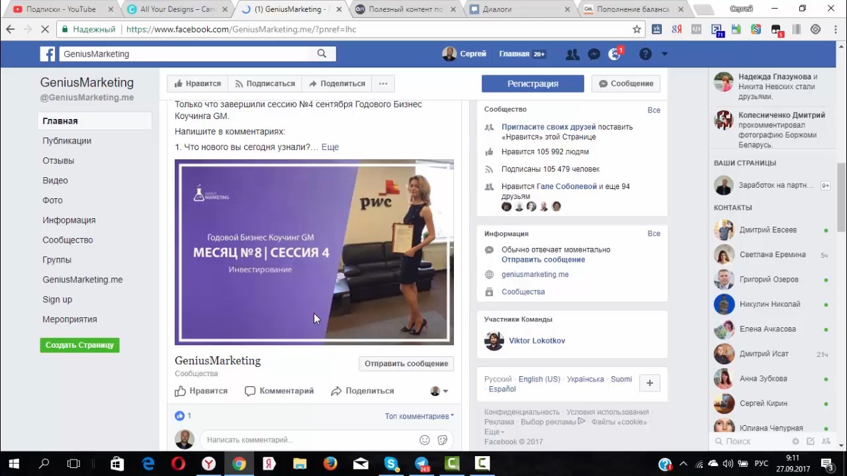Expand post text via Еще link
This screenshot has height=476, width=847.
coord(330,147)
